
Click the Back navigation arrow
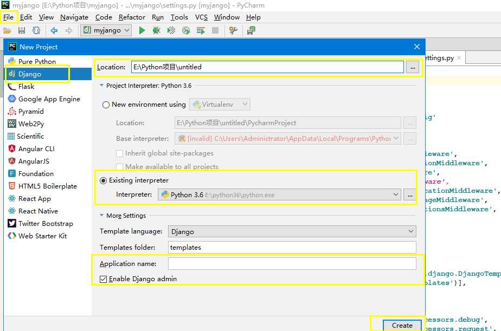click(54, 31)
